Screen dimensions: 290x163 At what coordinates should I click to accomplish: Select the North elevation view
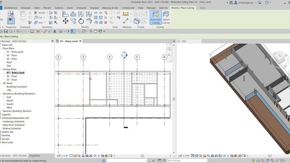(10, 101)
